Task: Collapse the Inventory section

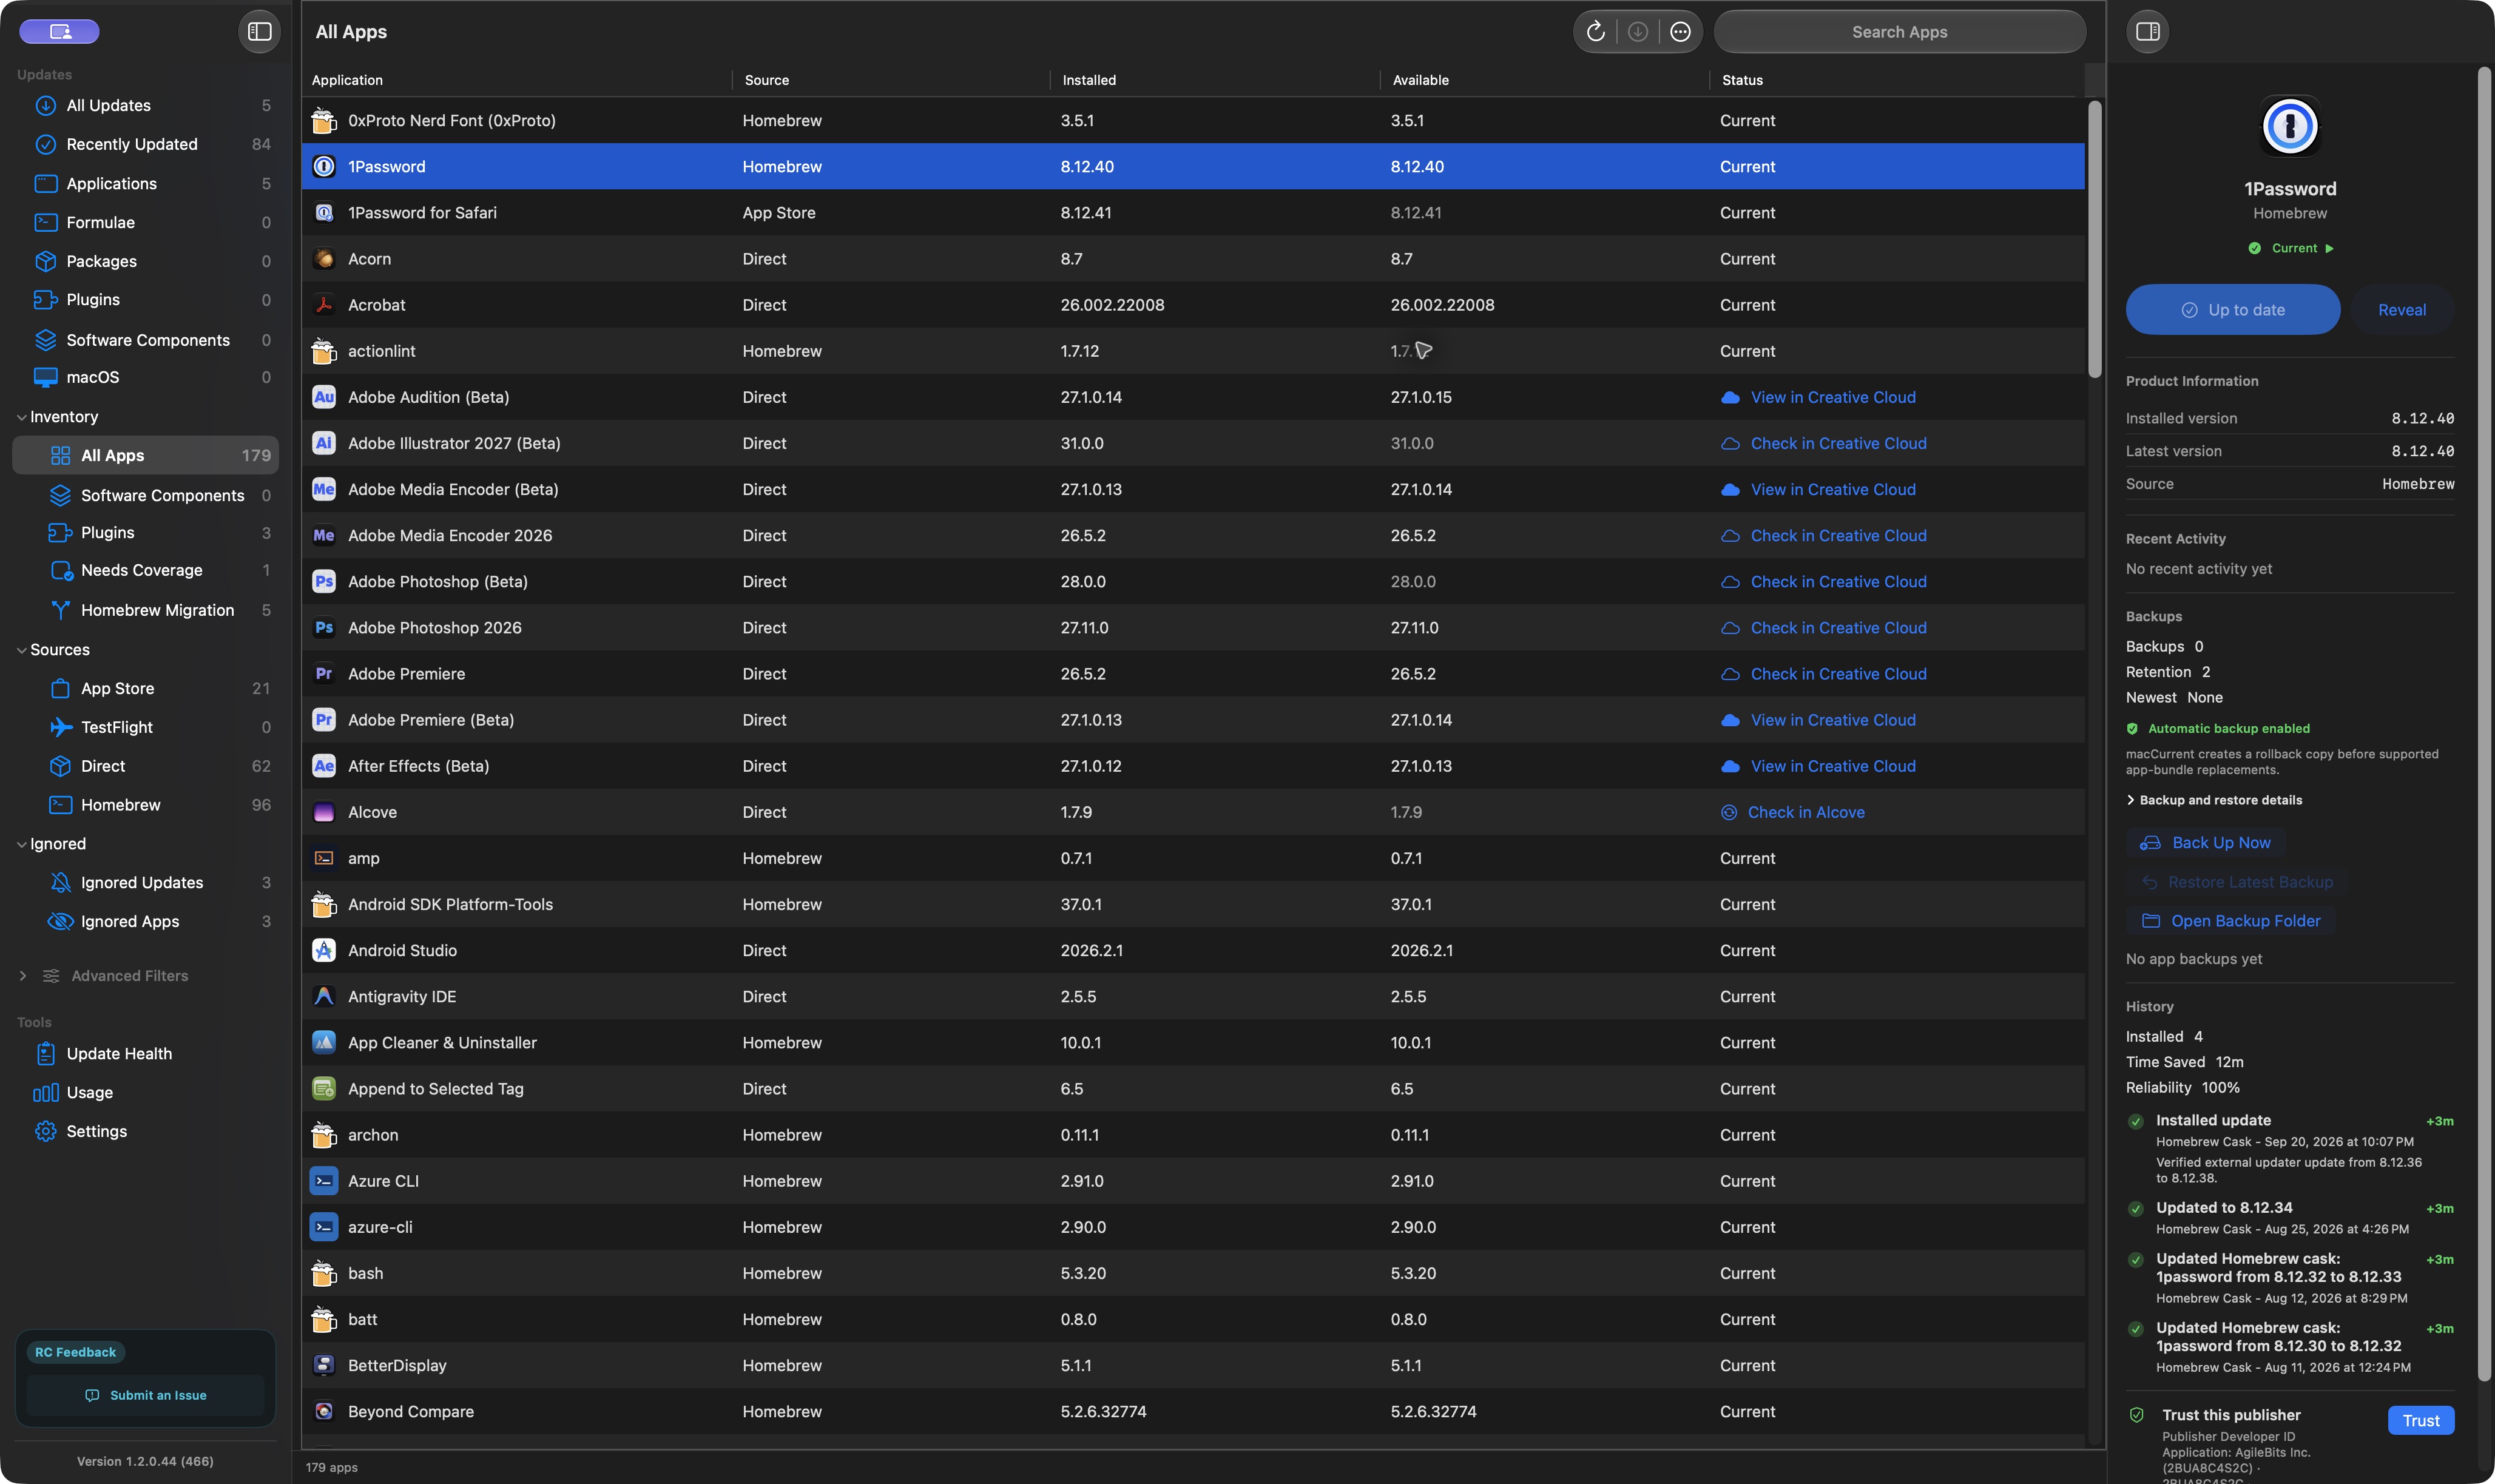Action: (x=21, y=417)
